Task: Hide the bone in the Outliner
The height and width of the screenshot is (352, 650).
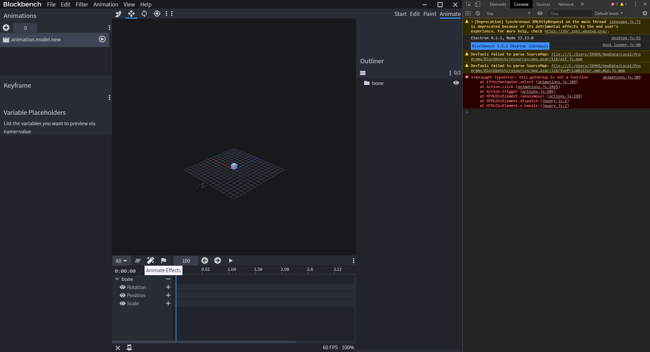Action: [x=456, y=83]
